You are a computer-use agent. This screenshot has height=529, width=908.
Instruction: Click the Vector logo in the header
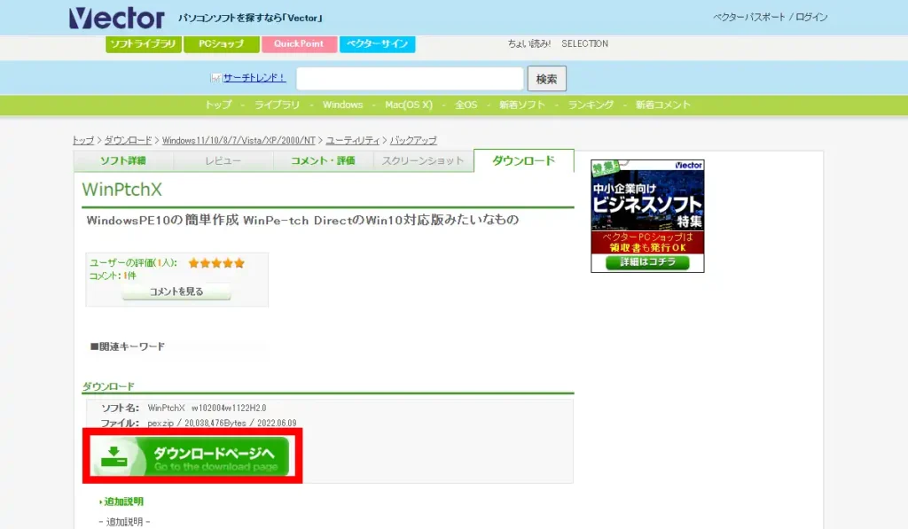(x=116, y=18)
